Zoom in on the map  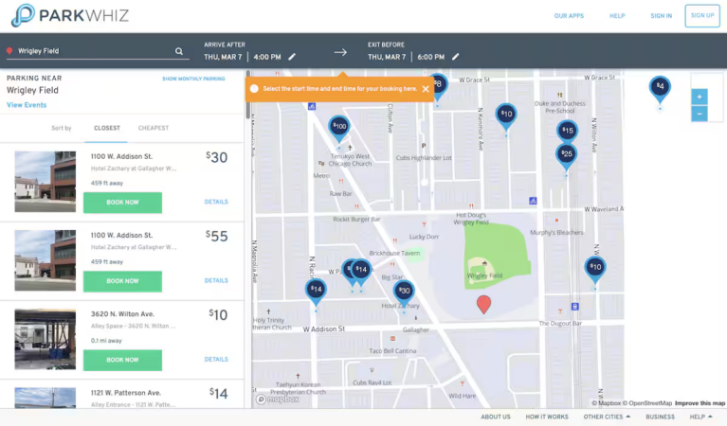coord(700,97)
